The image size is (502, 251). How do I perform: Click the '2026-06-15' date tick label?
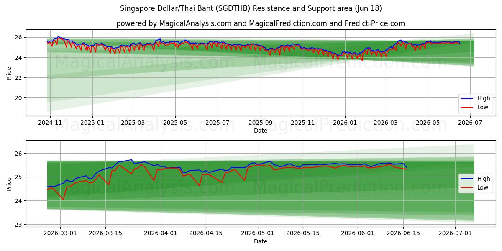point(403,233)
